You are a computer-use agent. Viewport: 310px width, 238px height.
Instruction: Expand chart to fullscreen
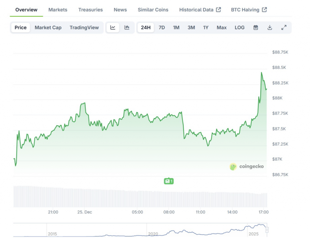284,28
